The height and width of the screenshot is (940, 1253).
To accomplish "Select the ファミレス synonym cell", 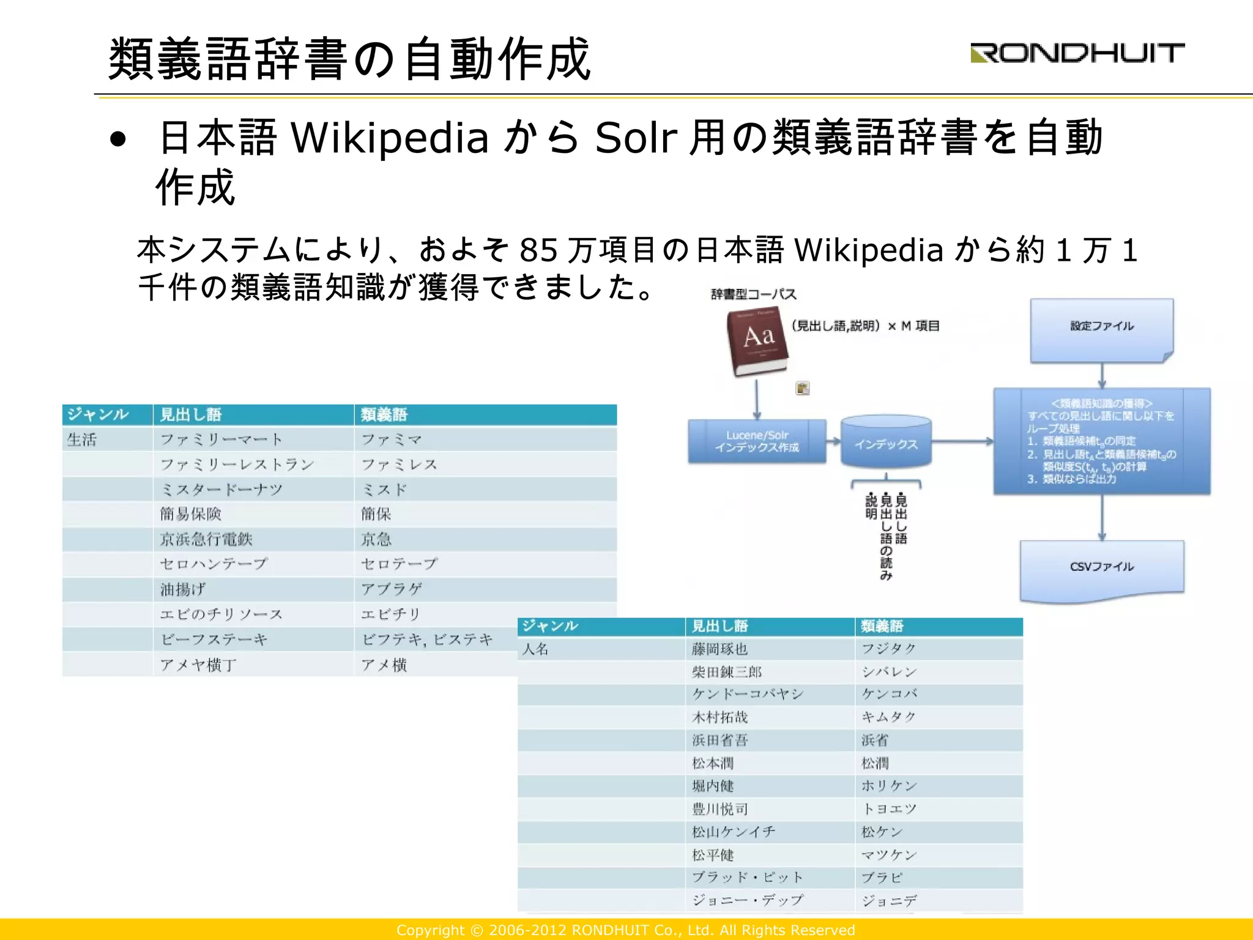I will click(x=485, y=464).
